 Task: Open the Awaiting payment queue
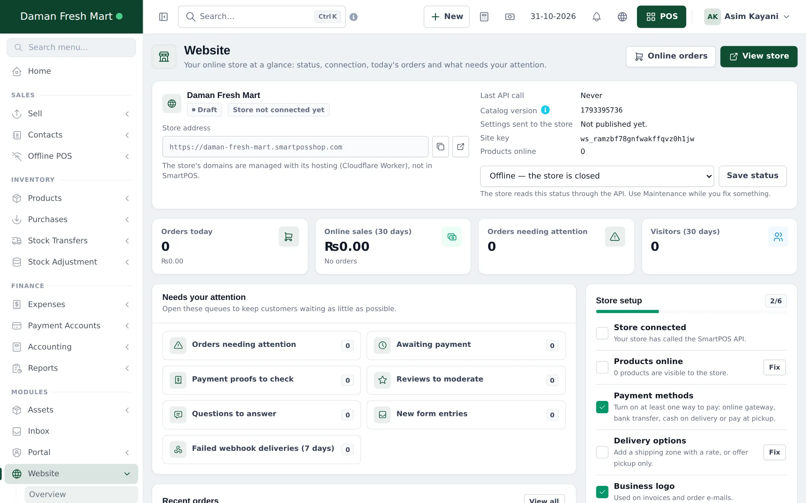[x=466, y=345]
